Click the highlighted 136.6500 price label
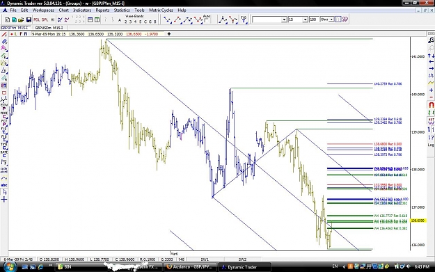The height and width of the screenshot is (272, 435). 418,221
